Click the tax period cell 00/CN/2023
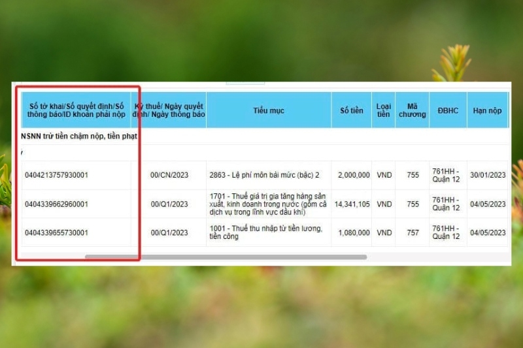This screenshot has width=523, height=348. point(169,175)
